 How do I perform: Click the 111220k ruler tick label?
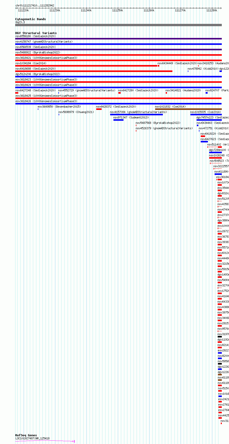[23, 10]
